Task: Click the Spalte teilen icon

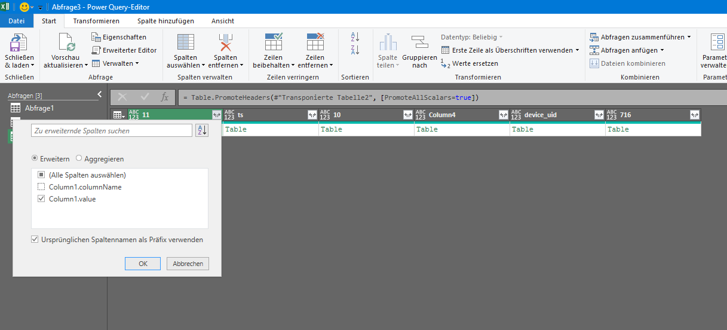Action: click(x=388, y=42)
